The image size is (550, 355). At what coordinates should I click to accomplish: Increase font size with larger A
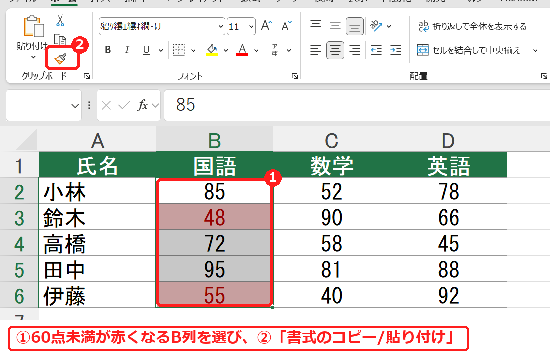(267, 26)
